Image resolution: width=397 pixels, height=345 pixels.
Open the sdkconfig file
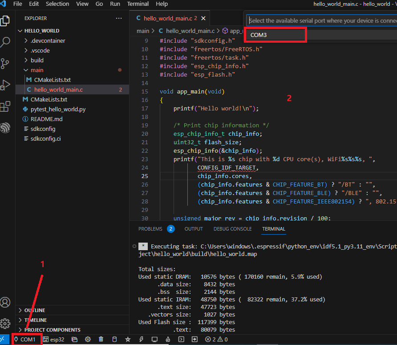[73, 129]
